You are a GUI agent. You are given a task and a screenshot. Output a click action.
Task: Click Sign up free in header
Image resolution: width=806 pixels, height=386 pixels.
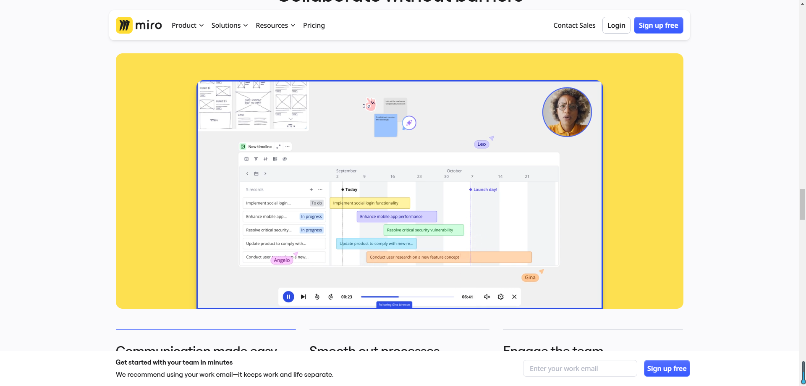tap(658, 25)
